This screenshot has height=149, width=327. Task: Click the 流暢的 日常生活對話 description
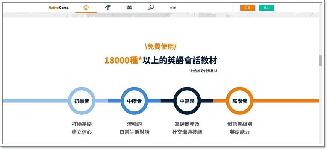[x=134, y=128]
